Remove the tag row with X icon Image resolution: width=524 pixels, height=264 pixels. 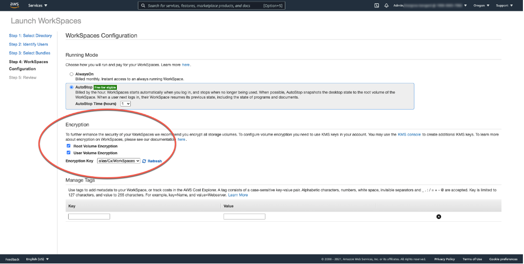point(439,216)
